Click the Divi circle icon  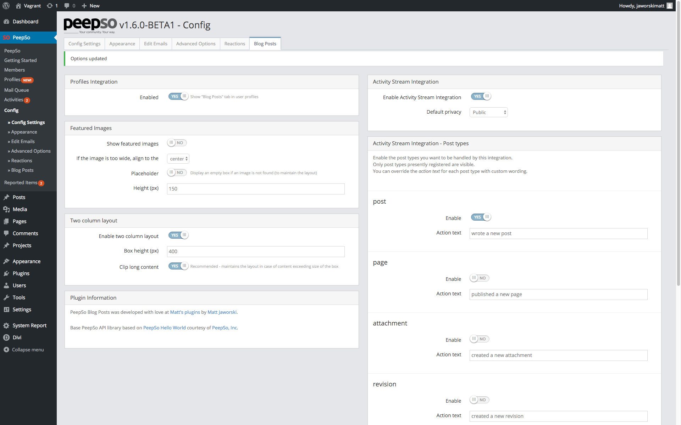pyautogui.click(x=6, y=338)
